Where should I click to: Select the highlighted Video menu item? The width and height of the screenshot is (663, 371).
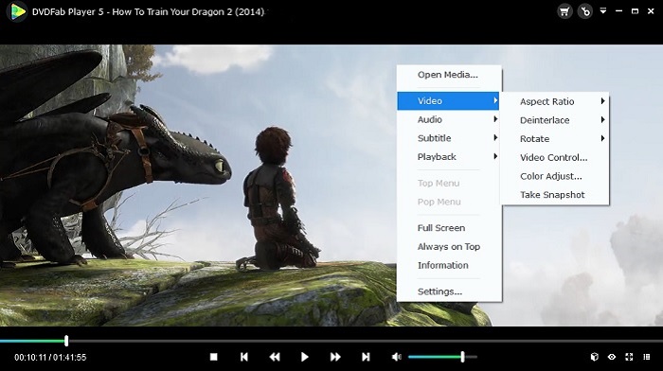click(448, 101)
